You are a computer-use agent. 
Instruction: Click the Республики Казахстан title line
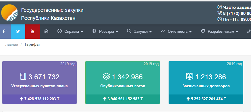[48, 18]
